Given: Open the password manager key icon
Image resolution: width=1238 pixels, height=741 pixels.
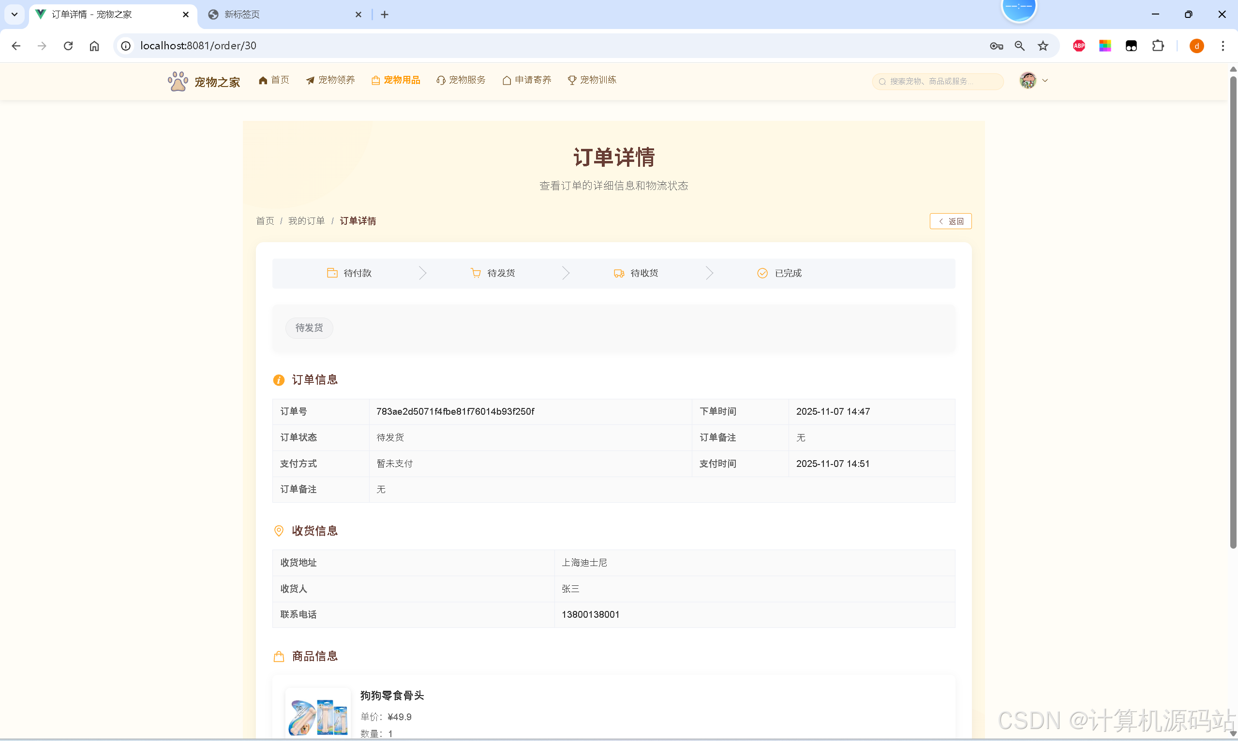Looking at the screenshot, I should click(996, 46).
